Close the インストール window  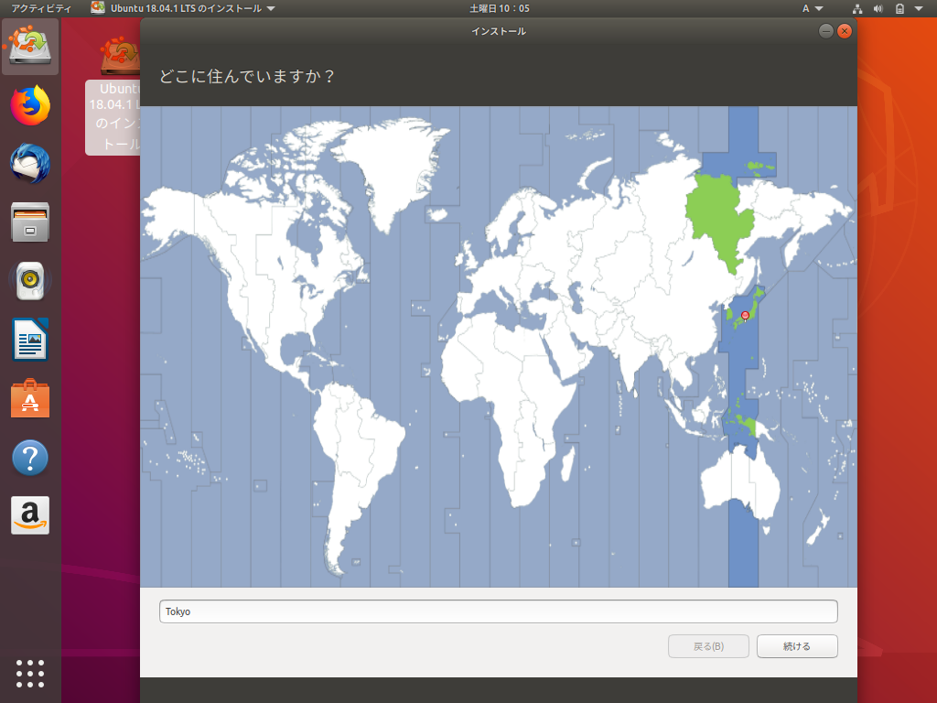[x=845, y=31]
